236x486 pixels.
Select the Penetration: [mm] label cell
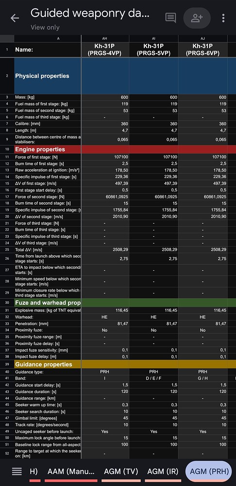(x=48, y=324)
